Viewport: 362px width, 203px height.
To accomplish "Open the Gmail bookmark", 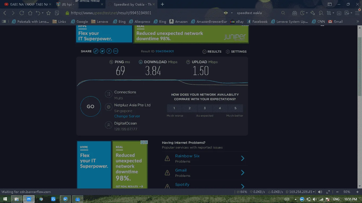I will (335, 22).
